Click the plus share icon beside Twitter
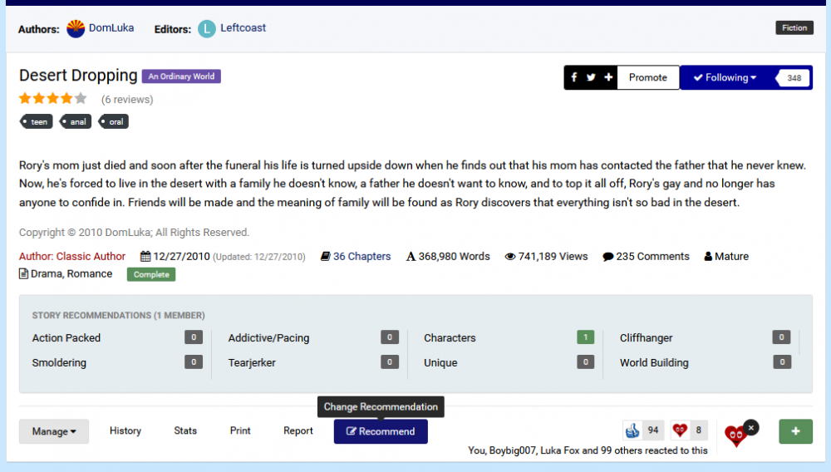This screenshot has width=831, height=472. tap(608, 77)
